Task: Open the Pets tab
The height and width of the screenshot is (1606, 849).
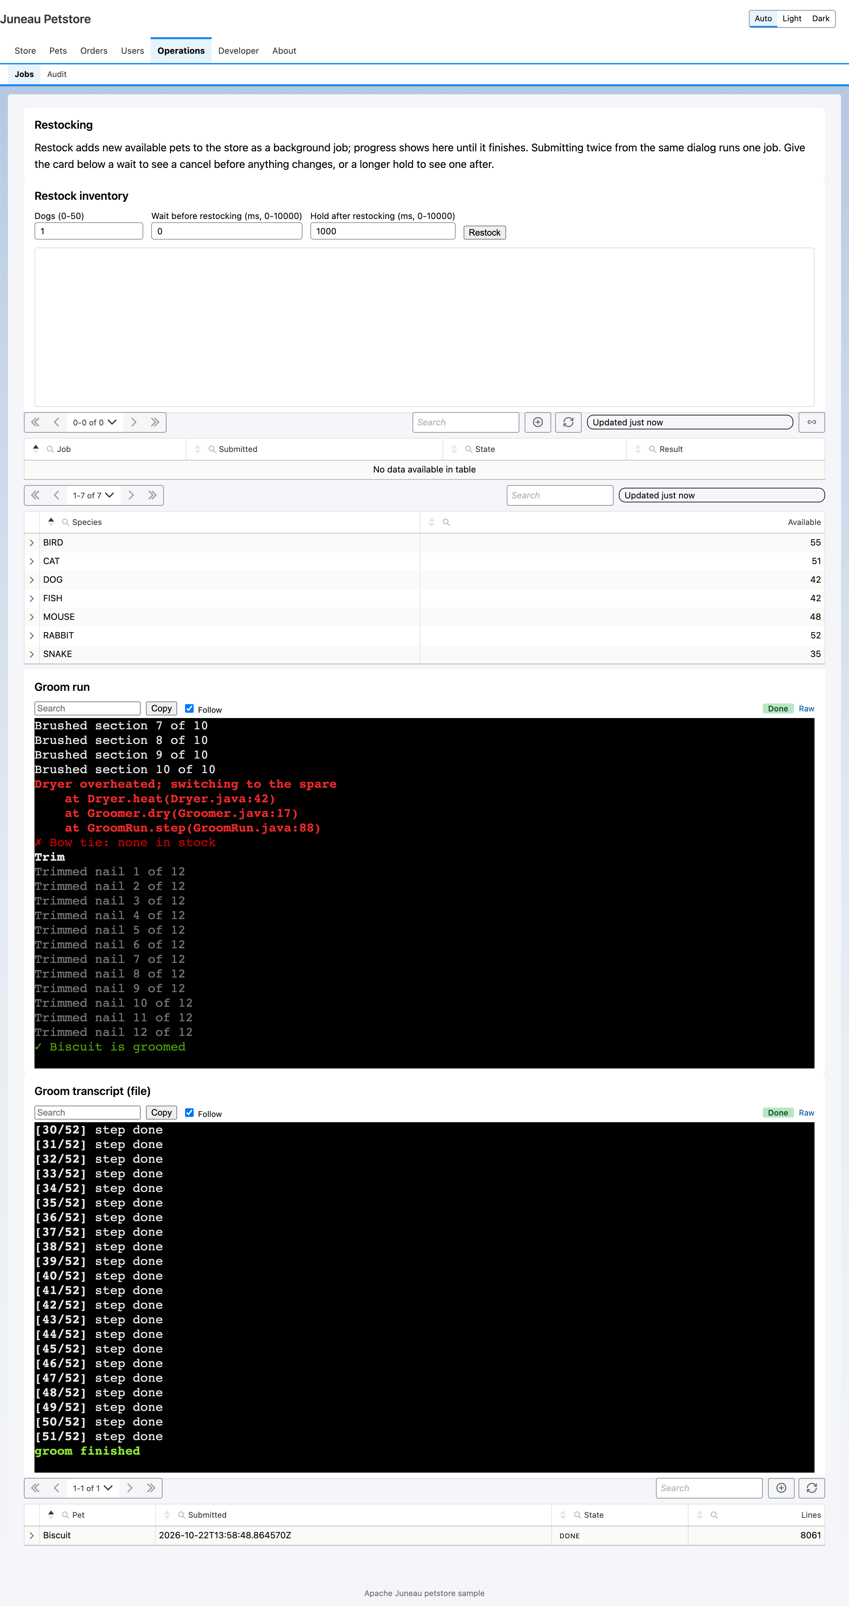Action: (58, 50)
